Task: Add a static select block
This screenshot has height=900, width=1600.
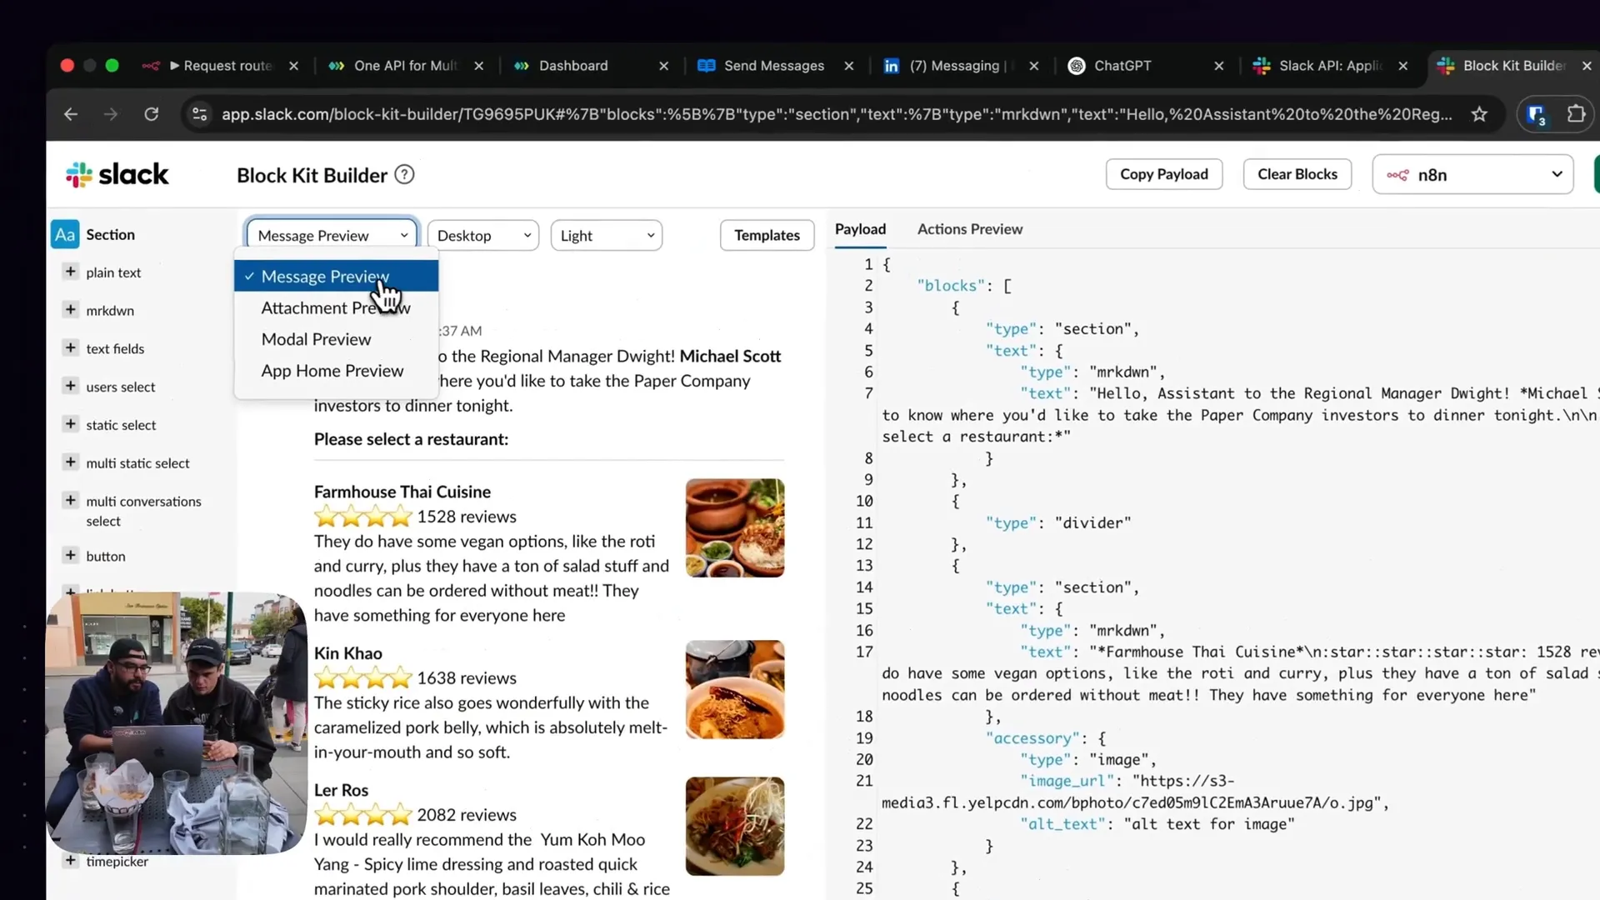Action: click(x=71, y=424)
